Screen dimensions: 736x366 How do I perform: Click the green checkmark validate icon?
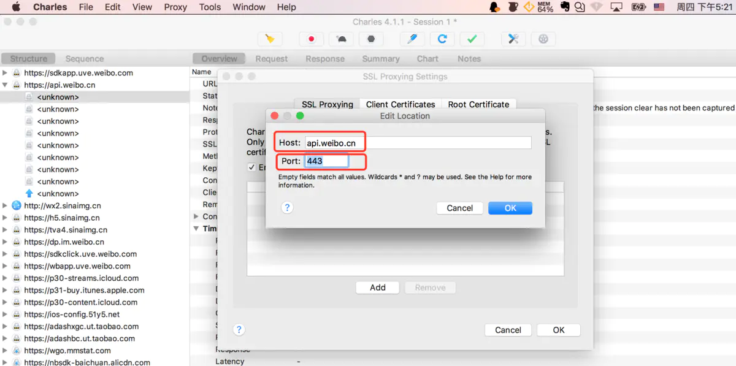coord(472,39)
